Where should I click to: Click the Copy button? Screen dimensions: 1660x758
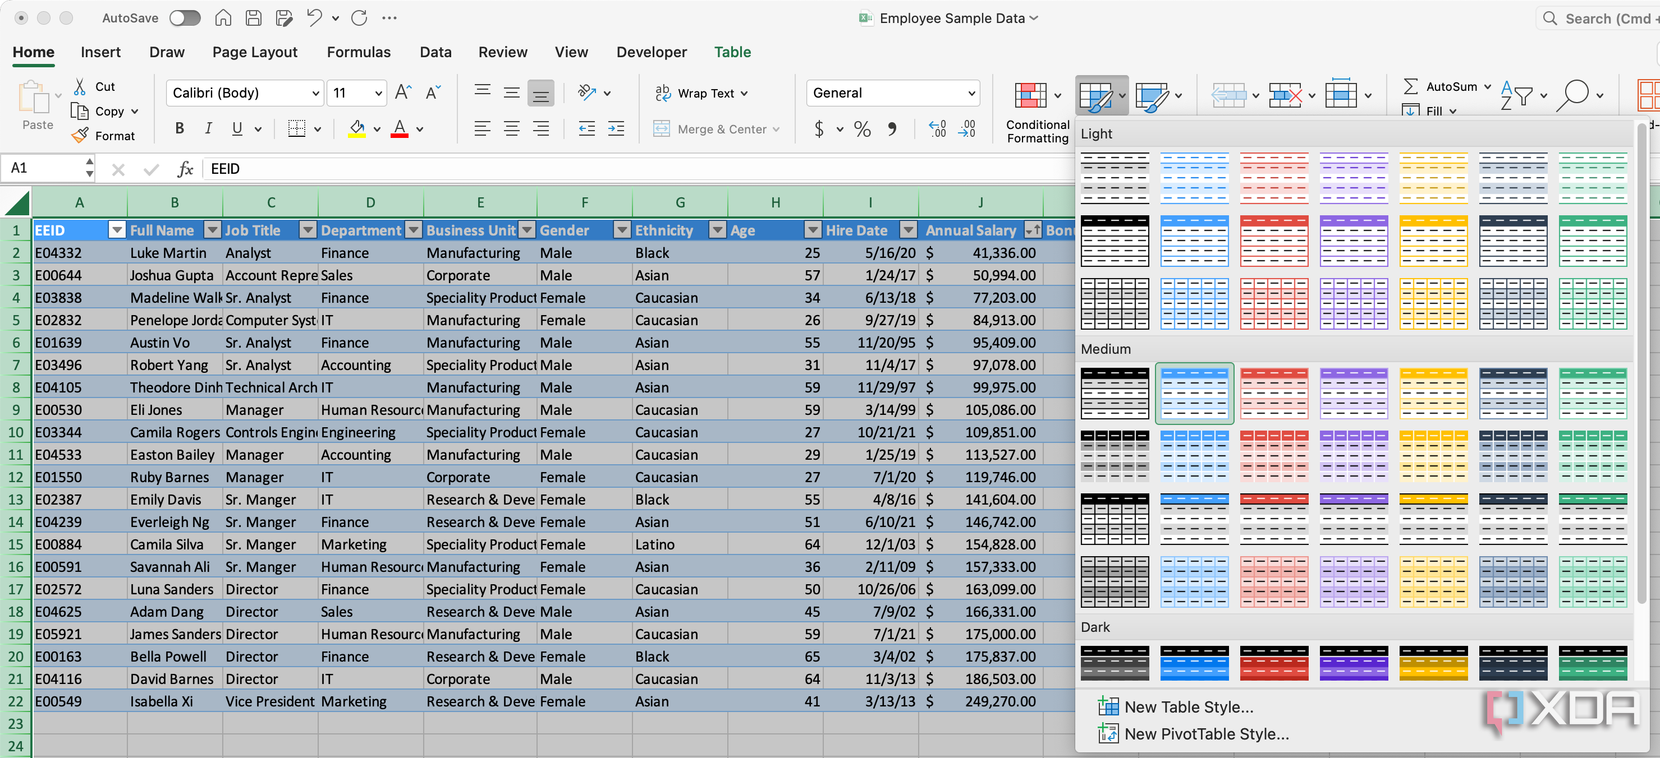pyautogui.click(x=98, y=111)
